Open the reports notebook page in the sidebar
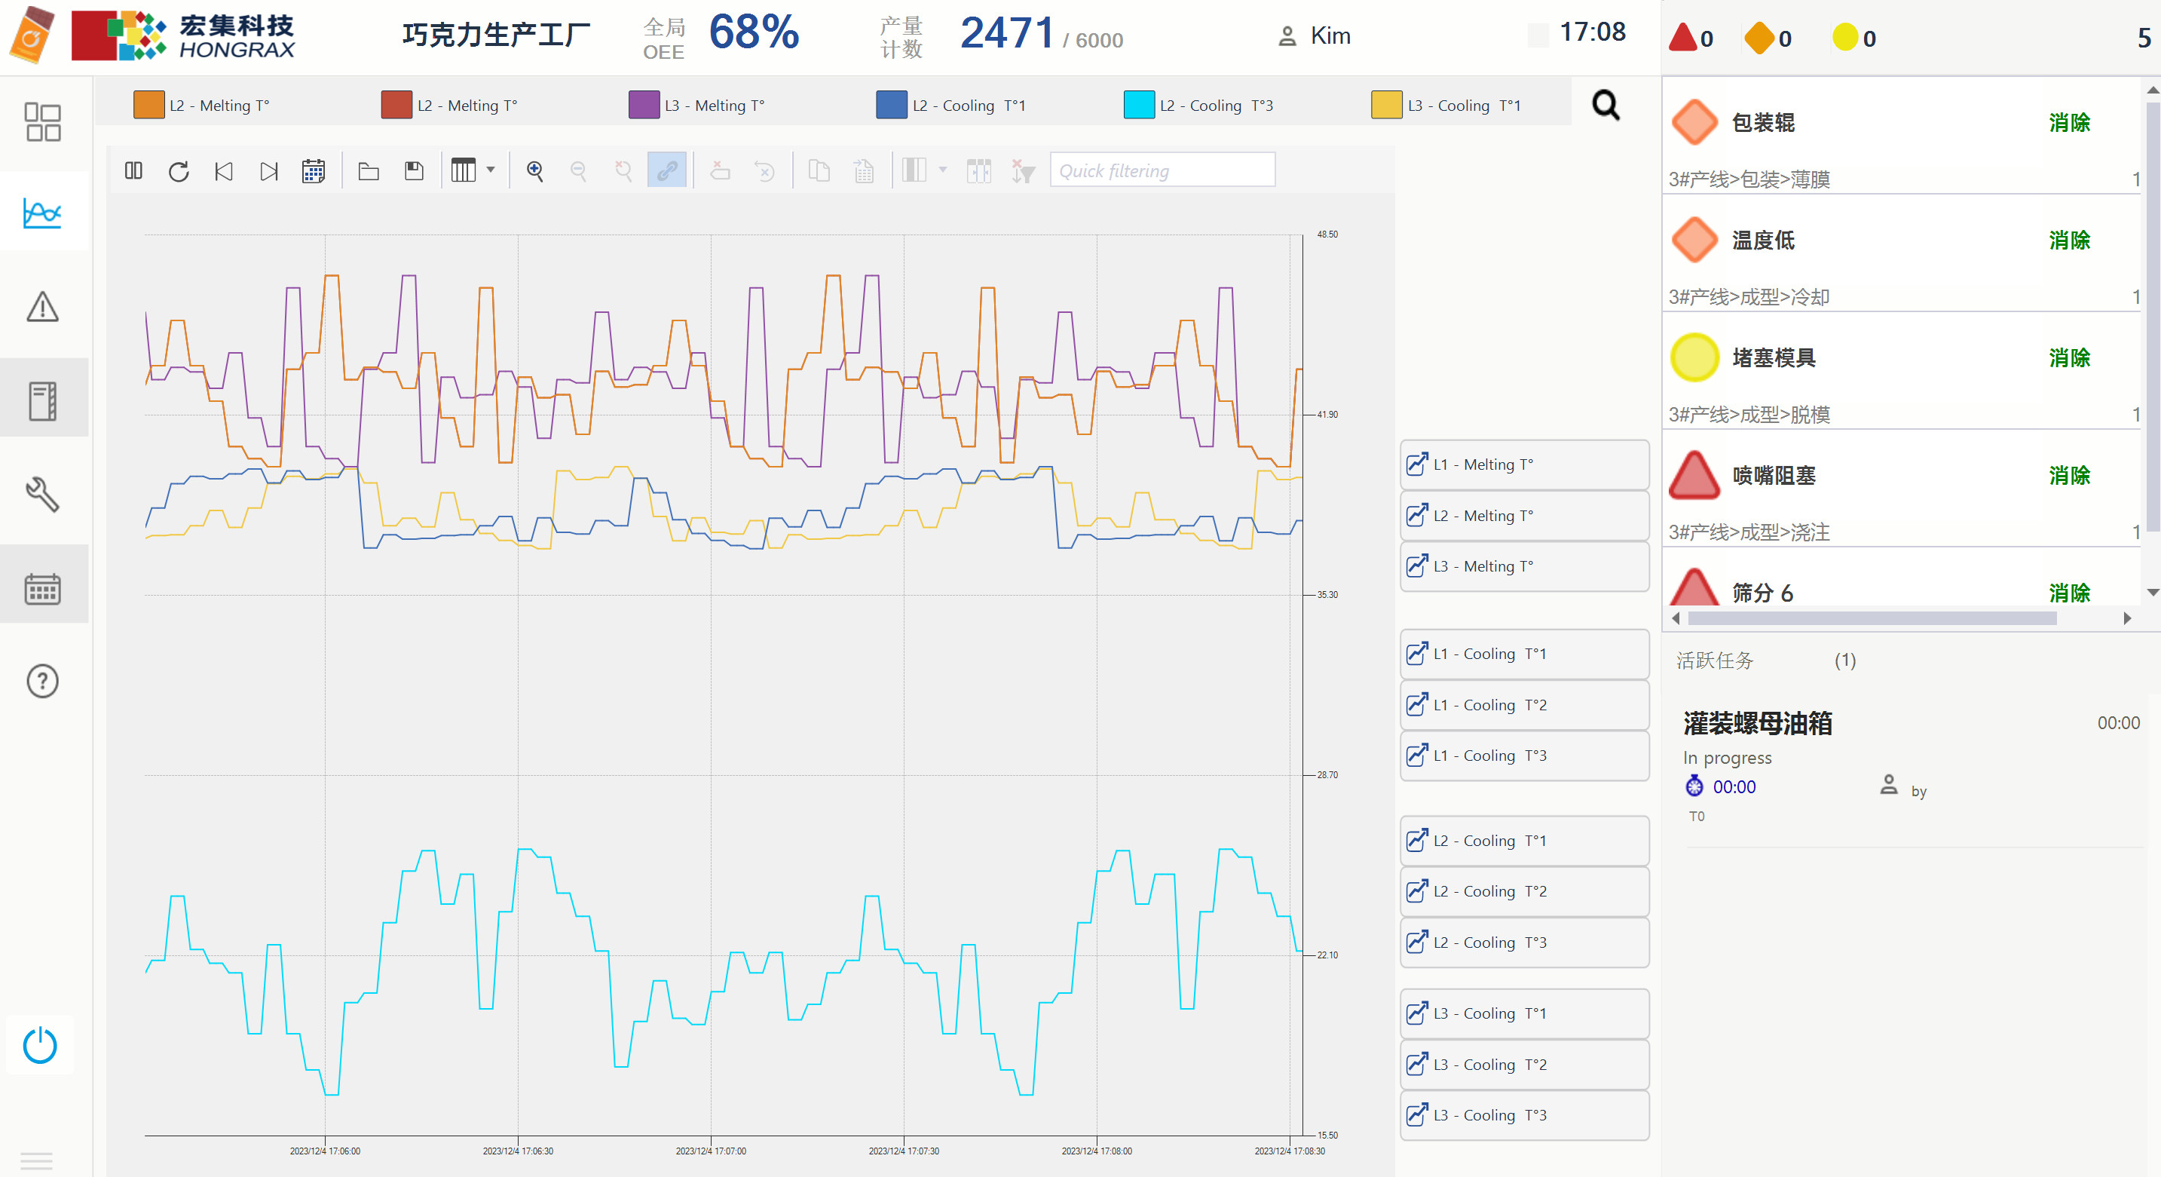Image resolution: width=2161 pixels, height=1177 pixels. tap(43, 400)
